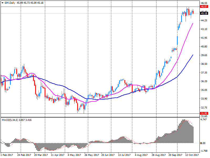The height and width of the screenshot is (158, 210).
Task: Click the GM,Daily symbol label
Action: (10, 3)
